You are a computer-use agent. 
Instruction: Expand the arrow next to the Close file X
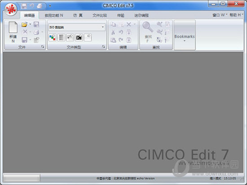click(x=30, y=32)
